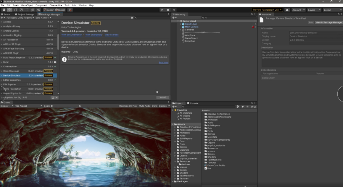Toggle Stats overlay in Game view

[154, 106]
